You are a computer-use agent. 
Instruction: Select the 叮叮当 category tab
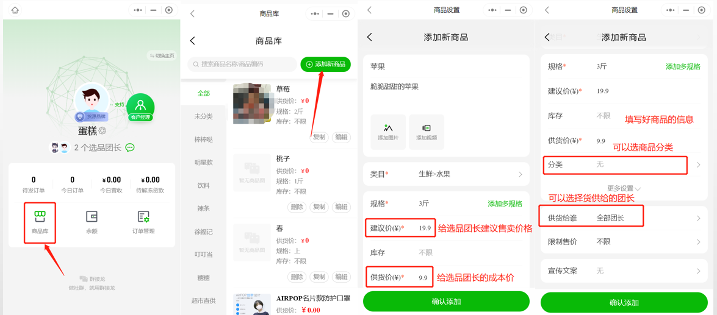click(x=203, y=254)
